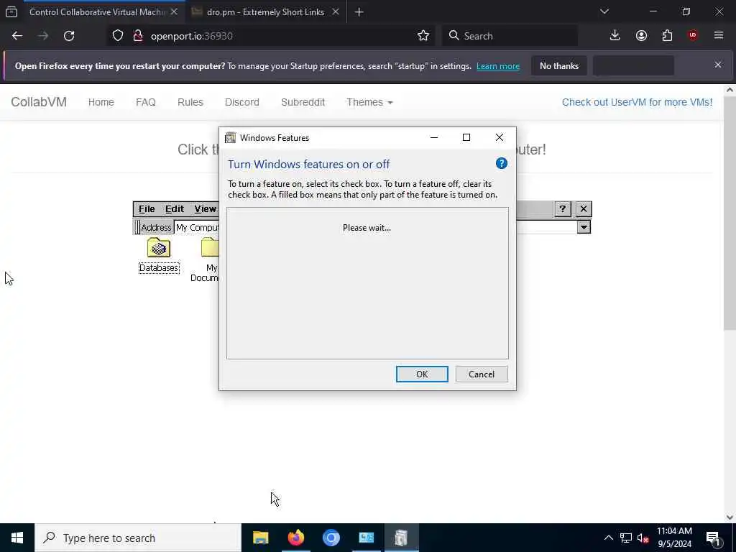
Task: Expand the Themes dropdown
Action: pyautogui.click(x=369, y=102)
